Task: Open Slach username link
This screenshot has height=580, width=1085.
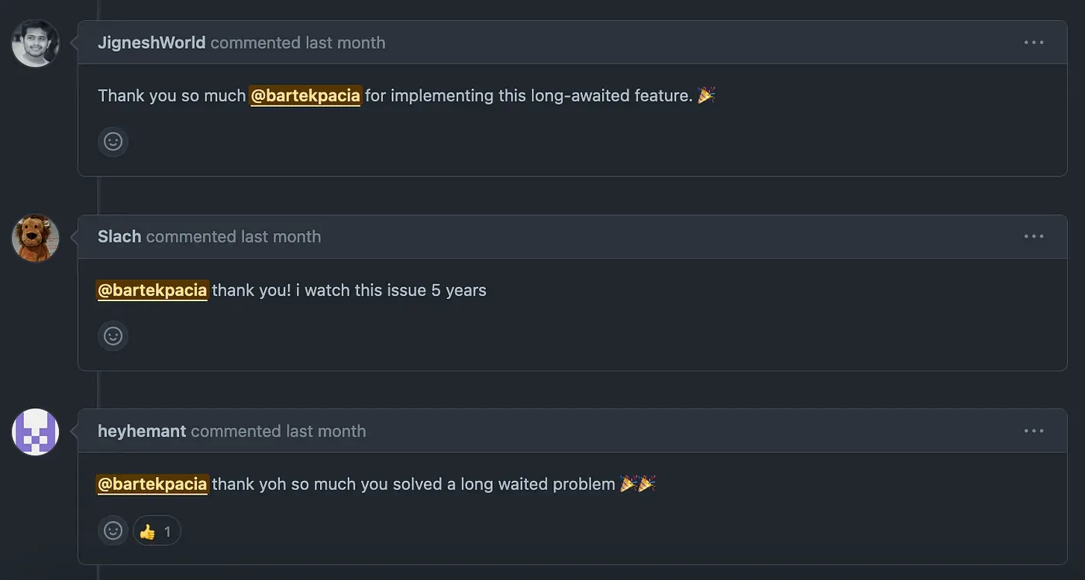Action: click(x=119, y=236)
